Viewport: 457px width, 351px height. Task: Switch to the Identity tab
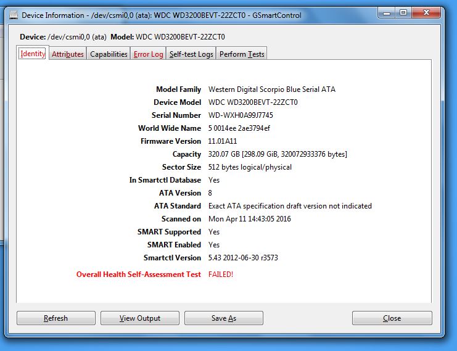point(32,54)
